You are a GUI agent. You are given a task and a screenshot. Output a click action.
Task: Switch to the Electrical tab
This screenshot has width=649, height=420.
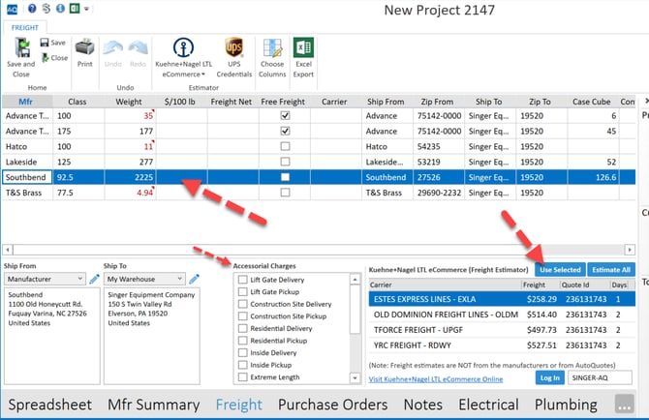click(488, 405)
